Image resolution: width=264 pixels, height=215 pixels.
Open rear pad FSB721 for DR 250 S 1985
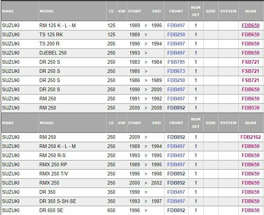[x=250, y=71]
